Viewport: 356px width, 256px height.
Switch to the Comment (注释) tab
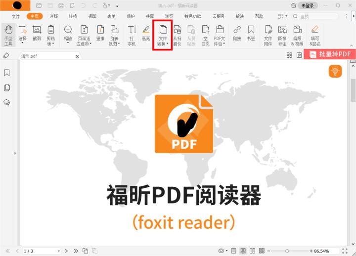pyautogui.click(x=54, y=16)
